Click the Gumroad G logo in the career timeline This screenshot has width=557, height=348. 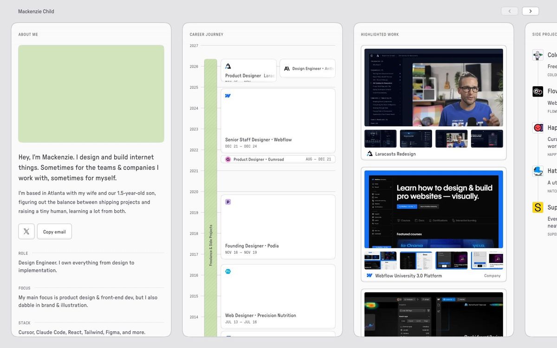pos(228,159)
